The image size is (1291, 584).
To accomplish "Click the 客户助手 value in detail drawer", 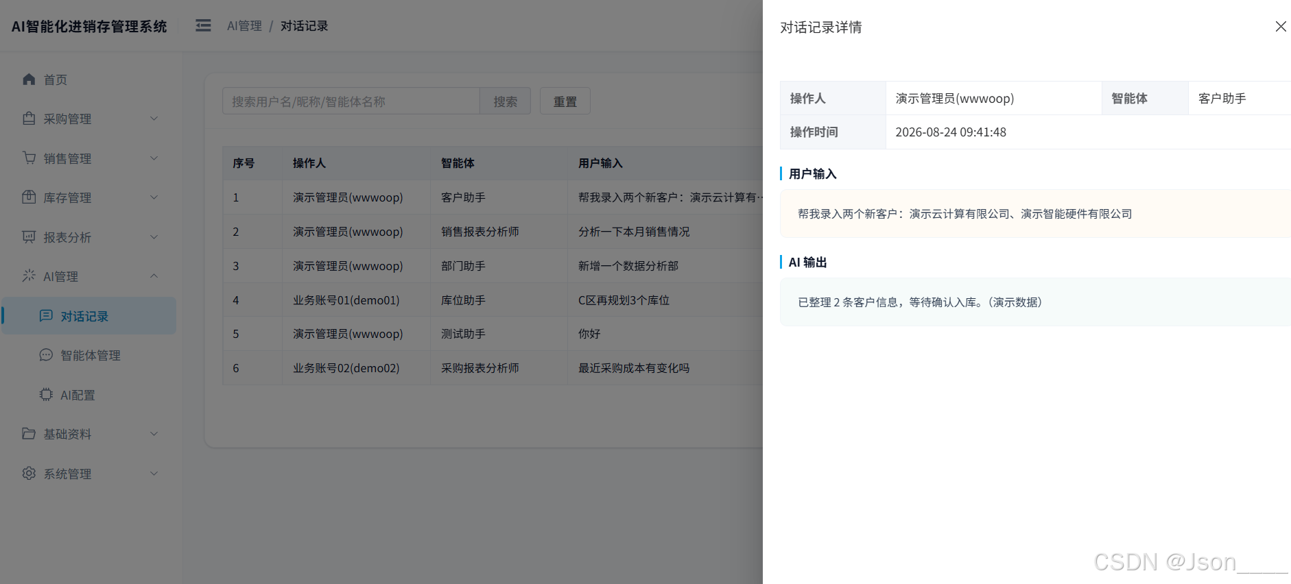I will tap(1222, 99).
